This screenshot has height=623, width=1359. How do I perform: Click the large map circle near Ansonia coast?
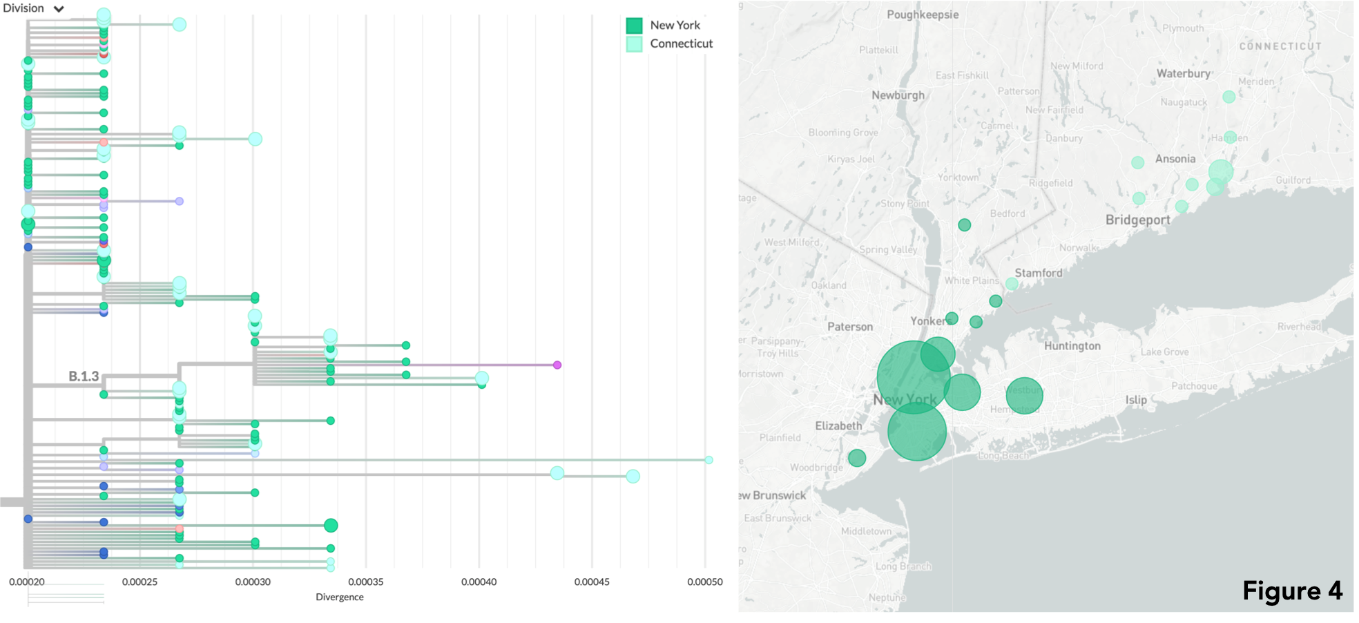[x=1220, y=171]
